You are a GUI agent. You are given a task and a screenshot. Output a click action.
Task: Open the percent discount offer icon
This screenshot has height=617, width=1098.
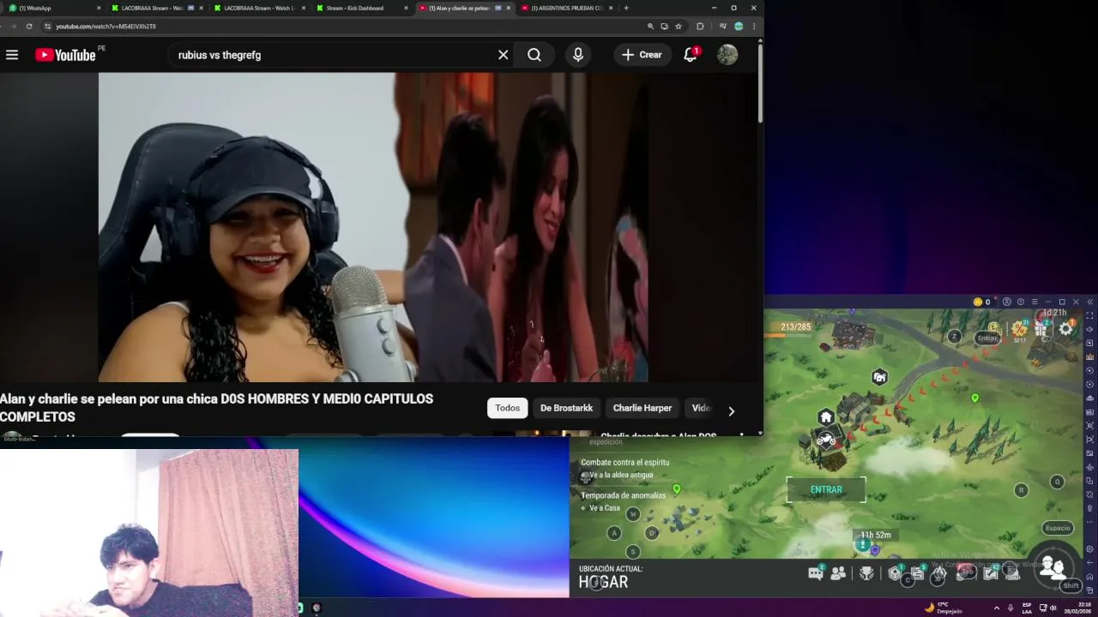1019,329
